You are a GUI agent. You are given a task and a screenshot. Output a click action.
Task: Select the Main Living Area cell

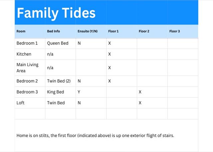coord(27,68)
